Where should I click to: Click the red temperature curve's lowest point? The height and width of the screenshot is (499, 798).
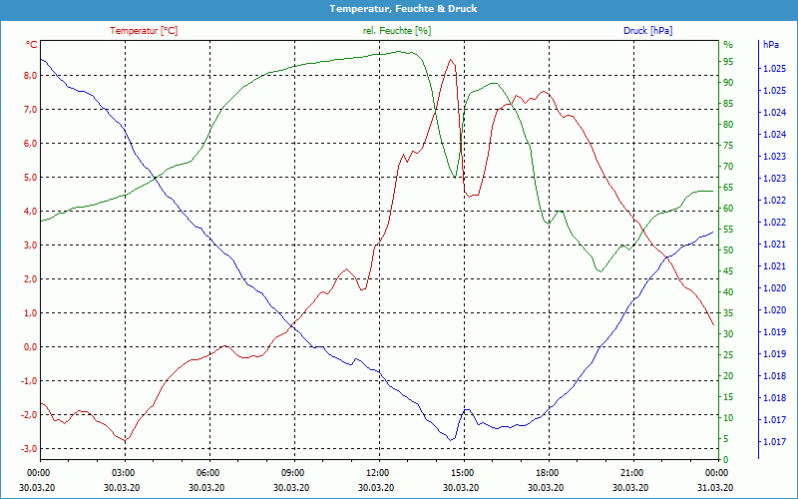click(125, 440)
